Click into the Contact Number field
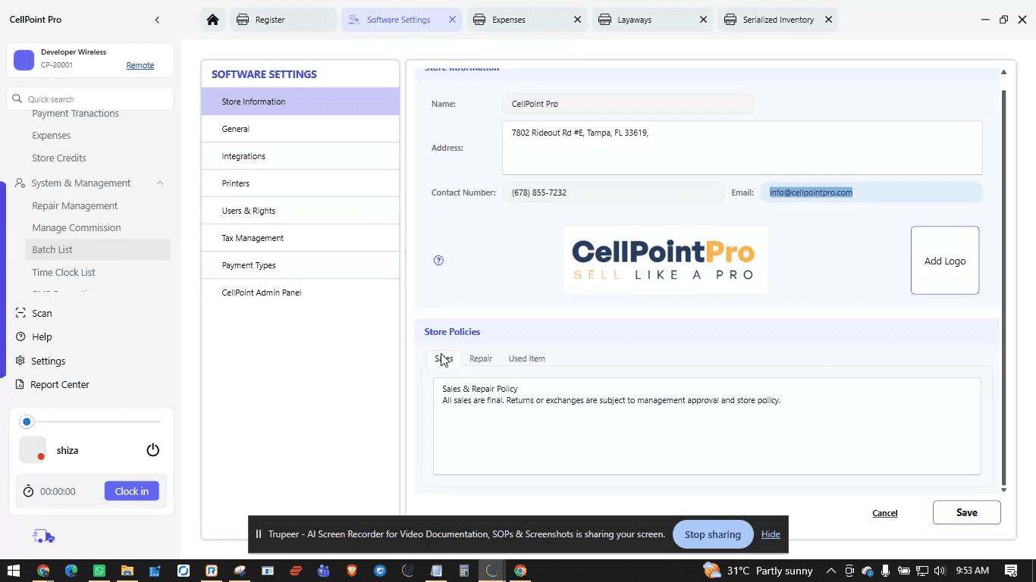This screenshot has height=582, width=1036. [613, 192]
